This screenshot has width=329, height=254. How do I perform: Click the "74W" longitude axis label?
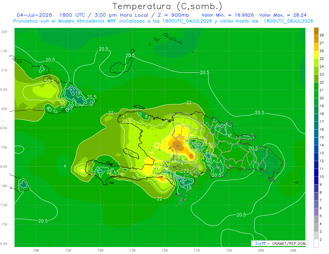coord(100,250)
